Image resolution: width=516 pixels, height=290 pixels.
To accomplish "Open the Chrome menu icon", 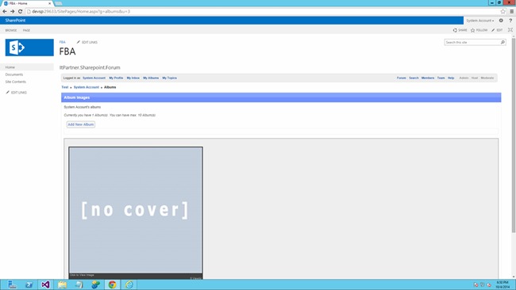I will point(512,12).
